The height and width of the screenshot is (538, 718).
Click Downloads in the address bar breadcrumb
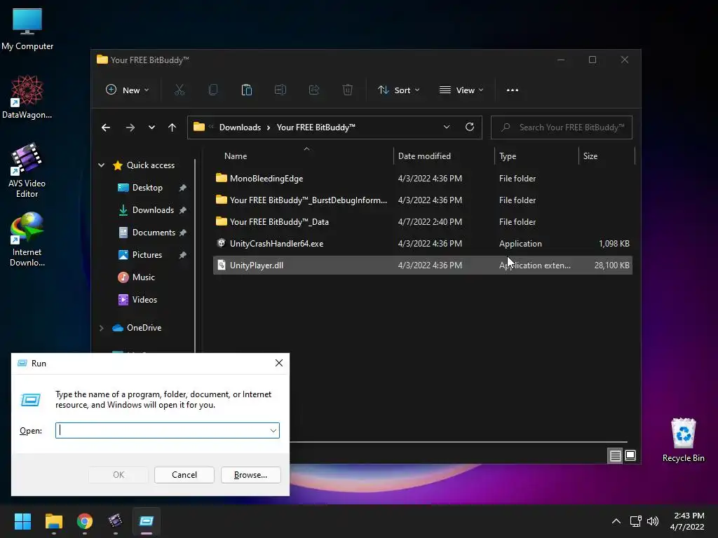pos(240,127)
